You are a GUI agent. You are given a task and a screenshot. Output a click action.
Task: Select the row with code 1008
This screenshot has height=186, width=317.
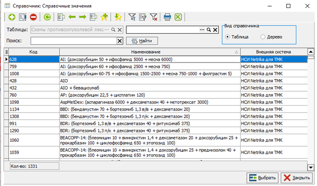[x=156, y=74]
